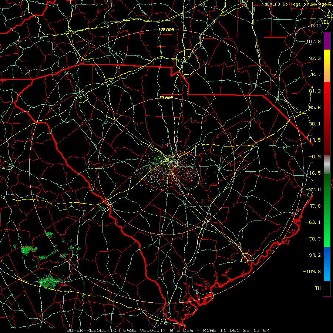
Task: Click the -32.0 value on velocity scale
Action: 313,190
